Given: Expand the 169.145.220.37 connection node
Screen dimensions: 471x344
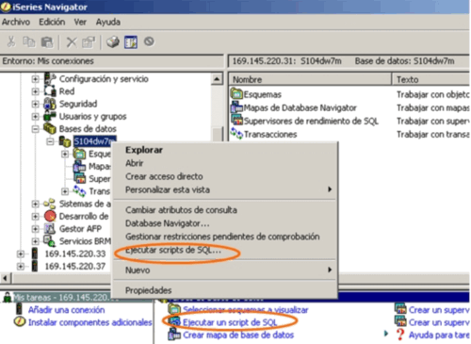Looking at the screenshot, I should tap(21, 267).
